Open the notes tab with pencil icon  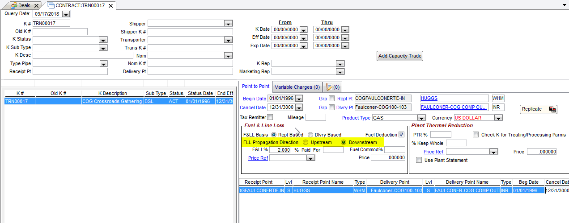(x=333, y=87)
